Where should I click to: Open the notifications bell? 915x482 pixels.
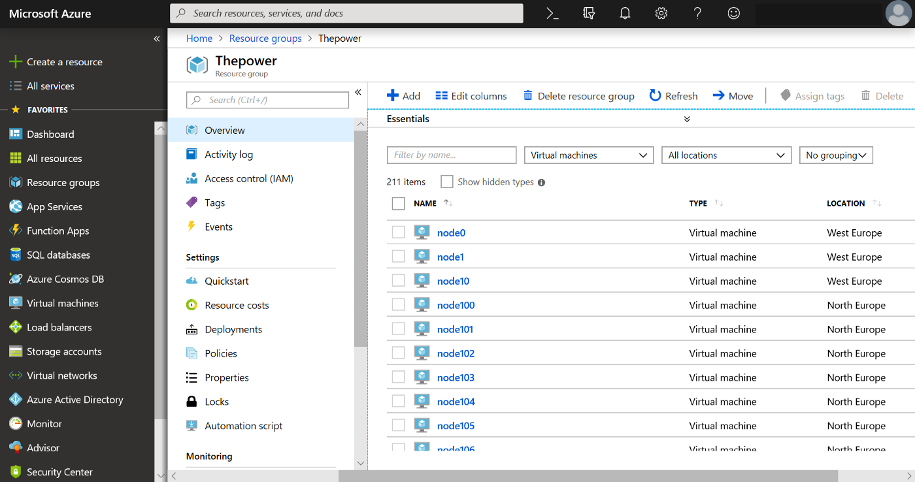[625, 13]
